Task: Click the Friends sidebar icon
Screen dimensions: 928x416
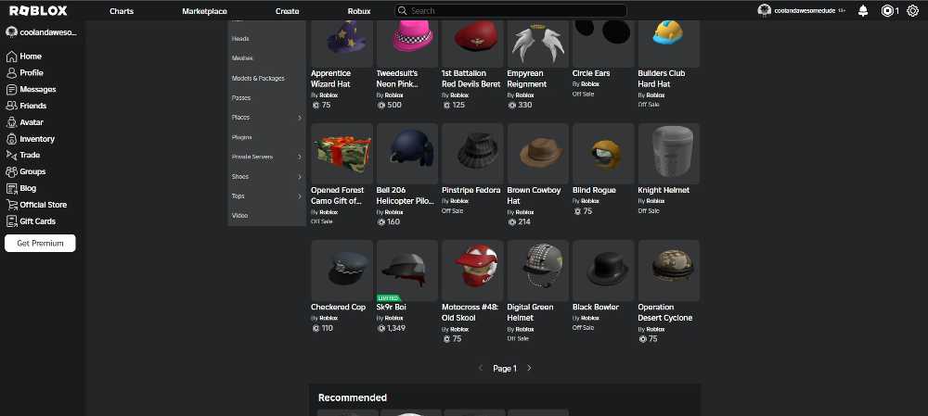Action: 11,106
